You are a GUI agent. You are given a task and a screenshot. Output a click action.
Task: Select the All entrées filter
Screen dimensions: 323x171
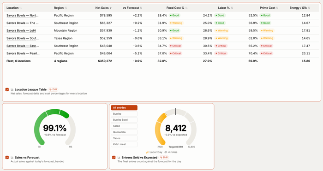[x=124, y=107]
